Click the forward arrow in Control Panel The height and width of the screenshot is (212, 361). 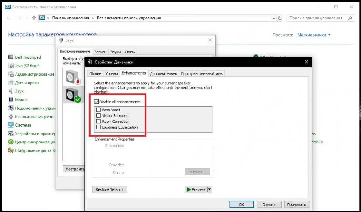[19, 18]
